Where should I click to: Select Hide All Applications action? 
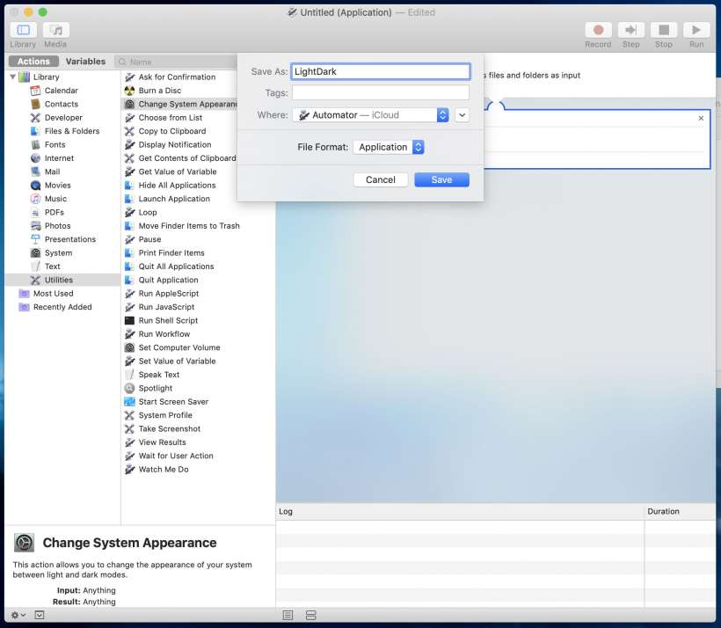pyautogui.click(x=177, y=186)
